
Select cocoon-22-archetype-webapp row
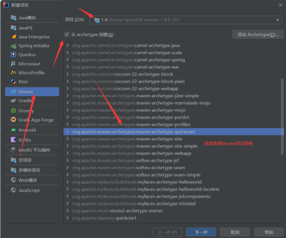(x=174, y=88)
